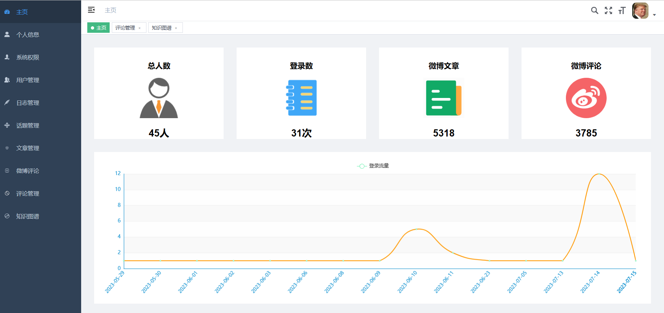Toggle fullscreen with the expand icon
The image size is (664, 313).
608,10
